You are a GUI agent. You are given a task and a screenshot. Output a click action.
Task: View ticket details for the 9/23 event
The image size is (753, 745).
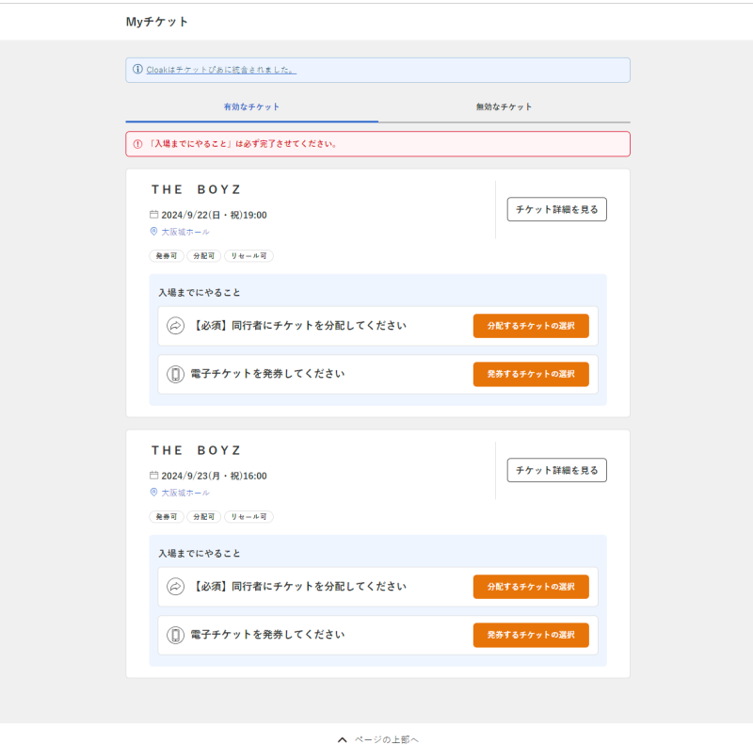click(556, 470)
